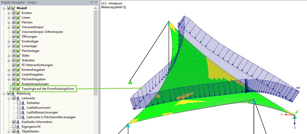Click the navigator vertical scrollbar thumb
The height and width of the screenshot is (134, 307).
pyautogui.click(x=96, y=53)
